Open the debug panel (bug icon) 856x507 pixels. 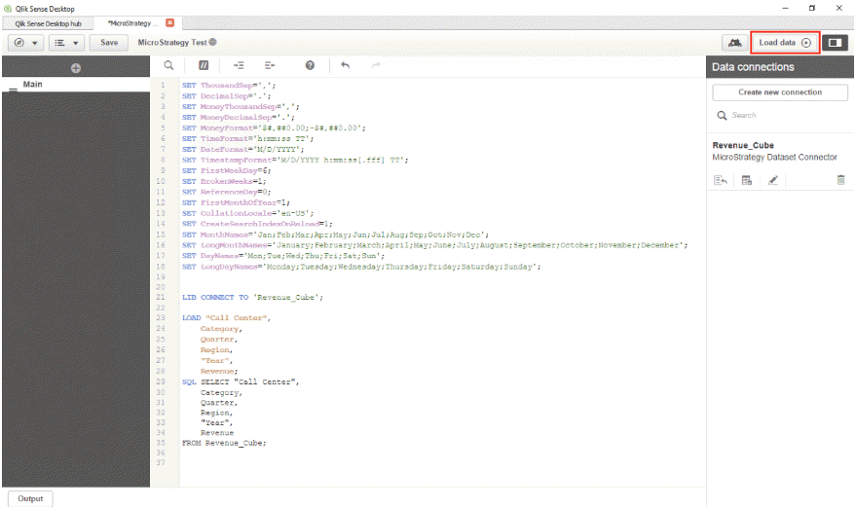[x=734, y=43]
